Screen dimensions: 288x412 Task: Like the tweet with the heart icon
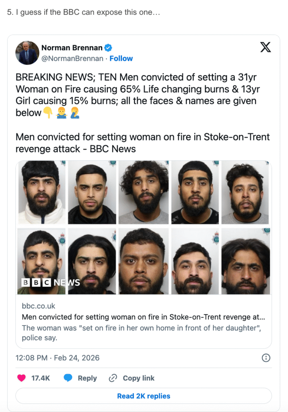[21, 378]
